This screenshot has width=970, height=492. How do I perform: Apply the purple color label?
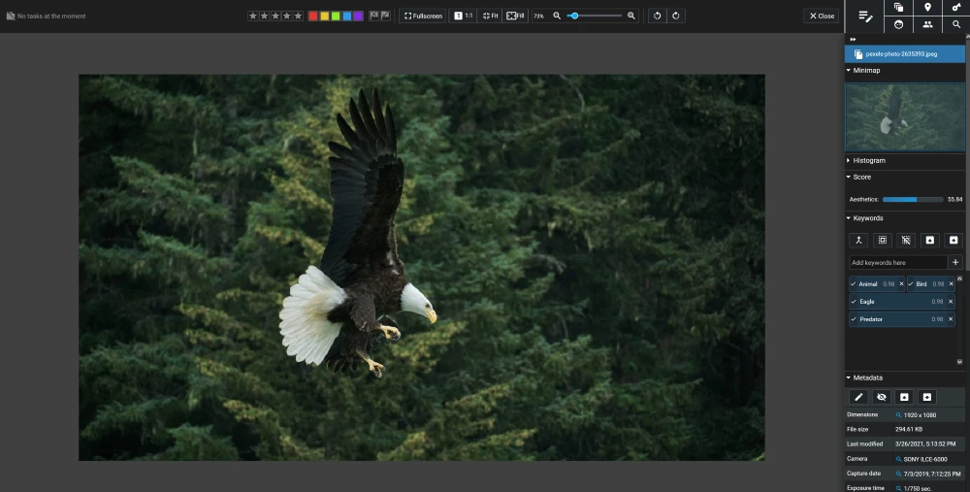tap(358, 16)
